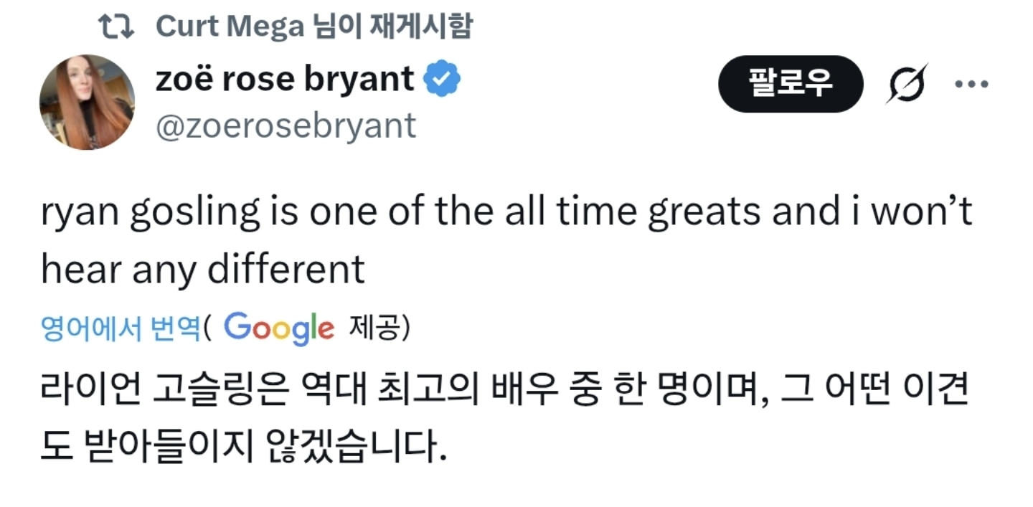
Task: Open Curt Mega's profile from repost label
Action: tap(230, 27)
